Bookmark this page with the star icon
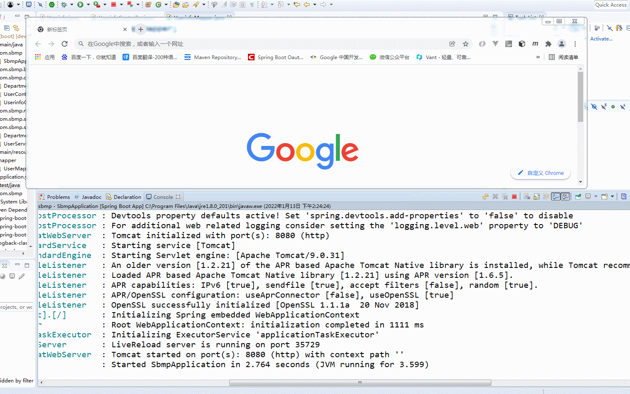This screenshot has height=394, width=630. coord(466,44)
